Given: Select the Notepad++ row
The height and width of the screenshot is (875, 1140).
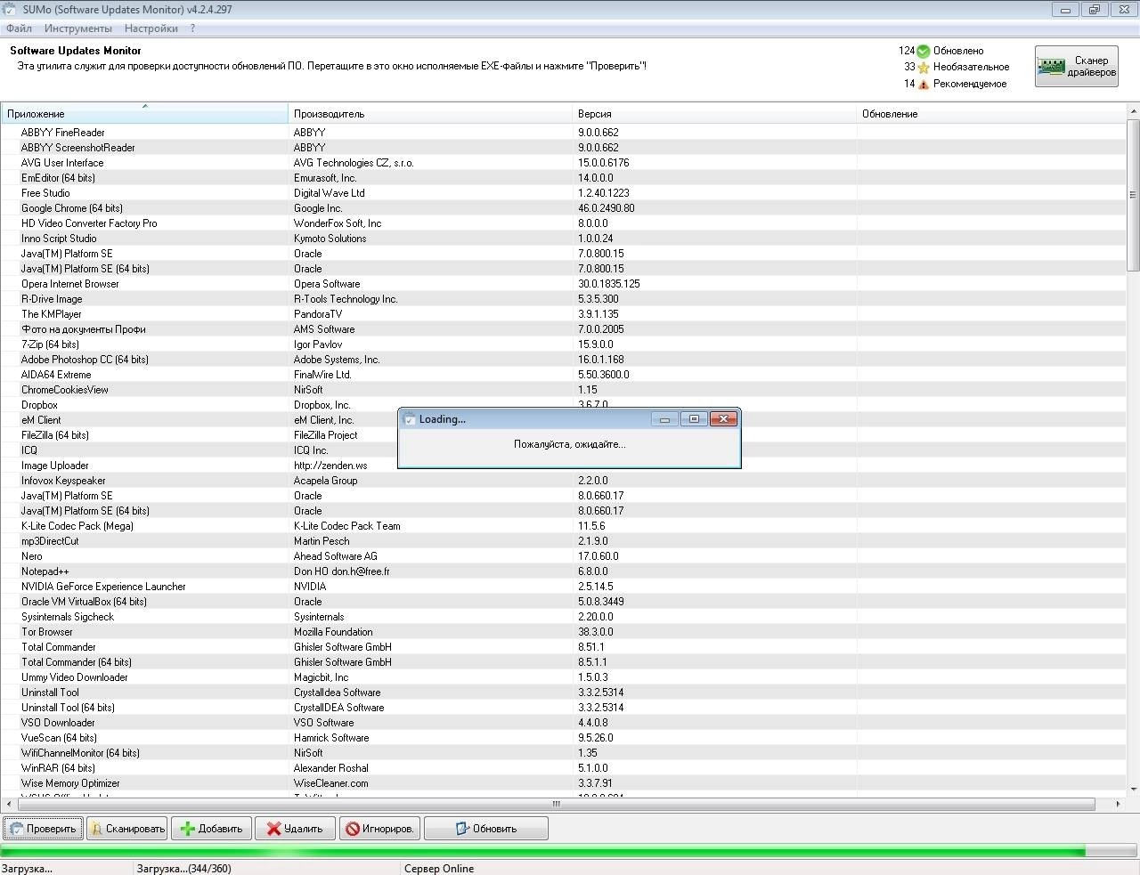Looking at the screenshot, I should coord(563,571).
